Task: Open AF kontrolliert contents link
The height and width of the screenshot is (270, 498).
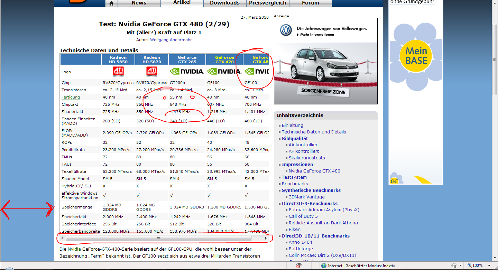Action: click(304, 151)
